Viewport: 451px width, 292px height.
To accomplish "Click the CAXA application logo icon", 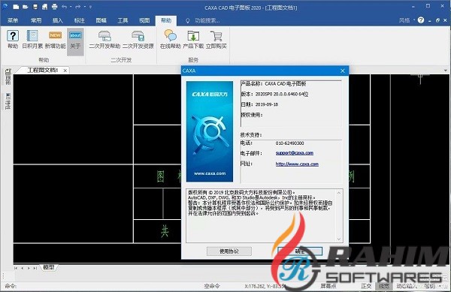I will pyautogui.click(x=5, y=6).
